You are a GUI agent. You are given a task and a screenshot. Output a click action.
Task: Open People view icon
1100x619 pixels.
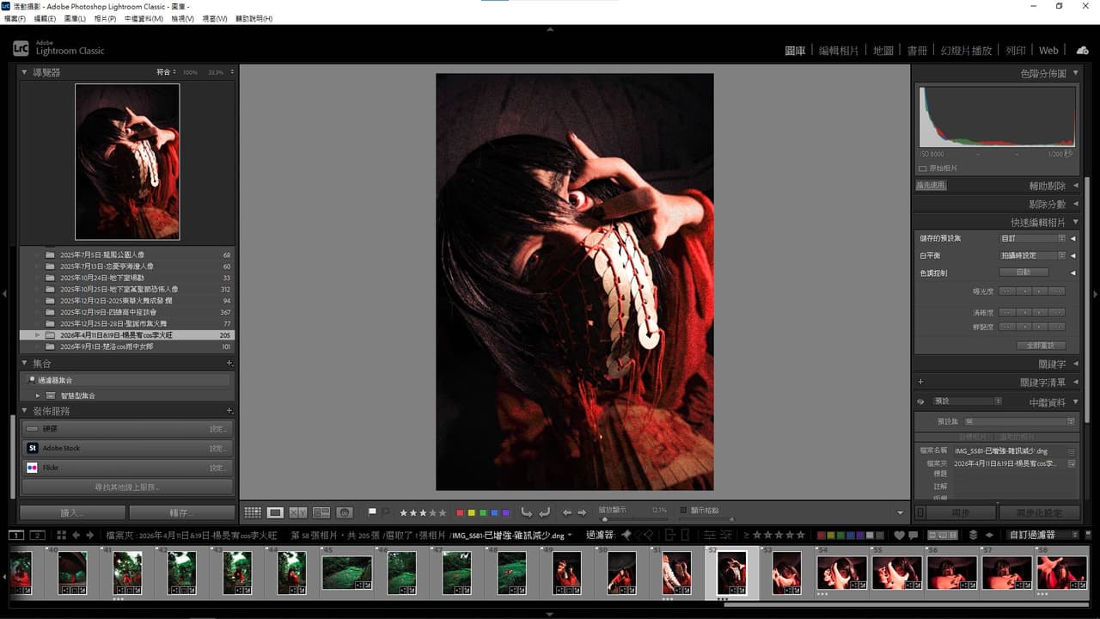pos(345,512)
